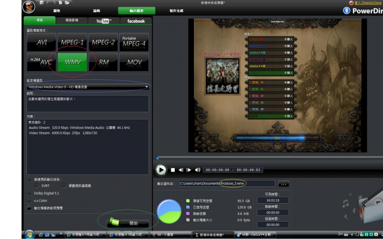The image size is (383, 239).
Task: Switch to the Edit module tab
Action: (x=97, y=11)
